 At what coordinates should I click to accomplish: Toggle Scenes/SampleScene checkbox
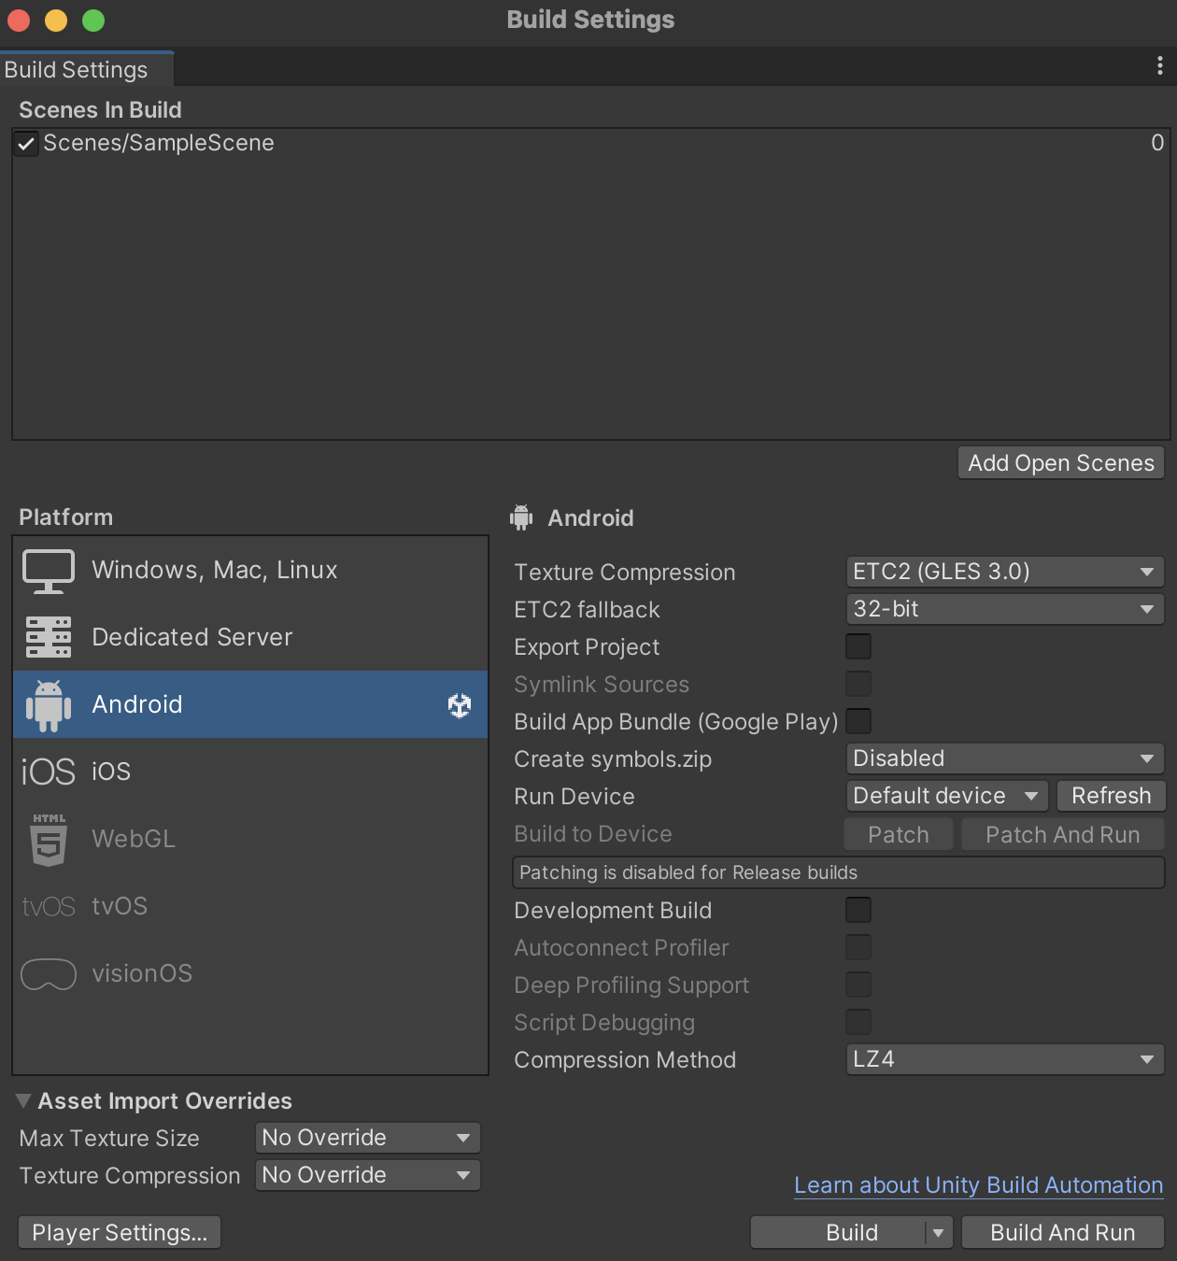pyautogui.click(x=26, y=144)
